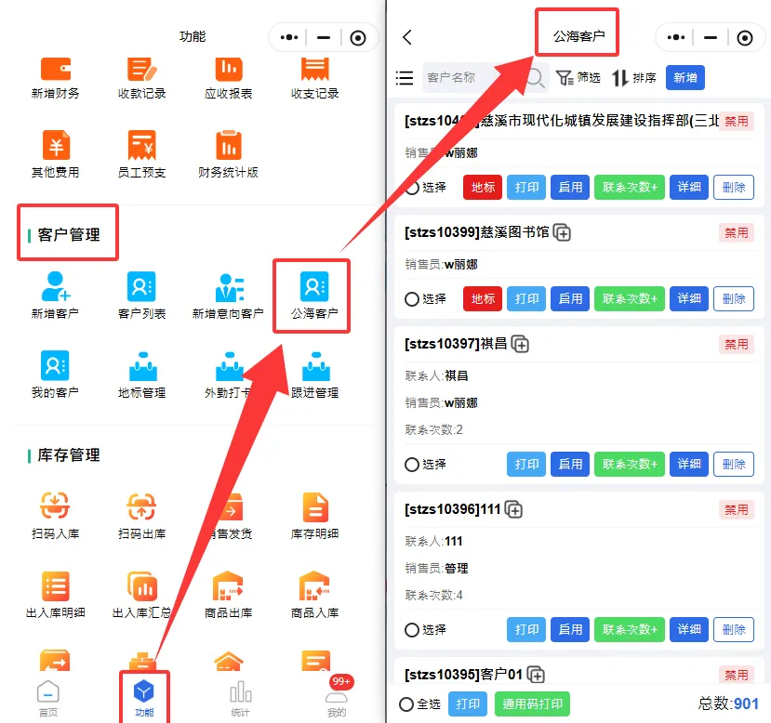Screen dimensions: 771x723
Task: Open 客户列表 customer list icon
Action: [x=141, y=286]
